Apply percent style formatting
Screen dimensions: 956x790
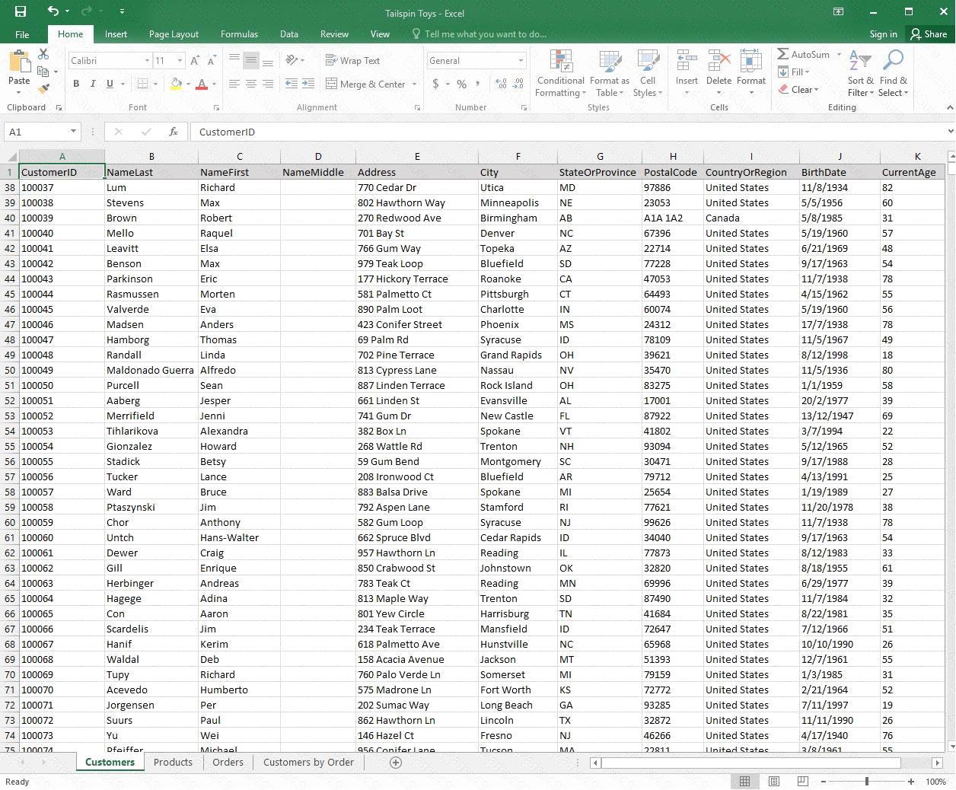[461, 84]
